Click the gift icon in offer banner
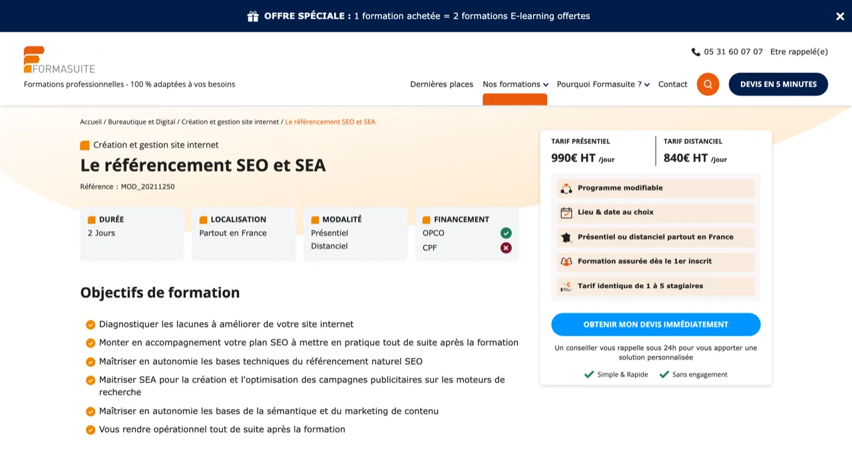Screen dimensions: 852x449 click(x=253, y=16)
